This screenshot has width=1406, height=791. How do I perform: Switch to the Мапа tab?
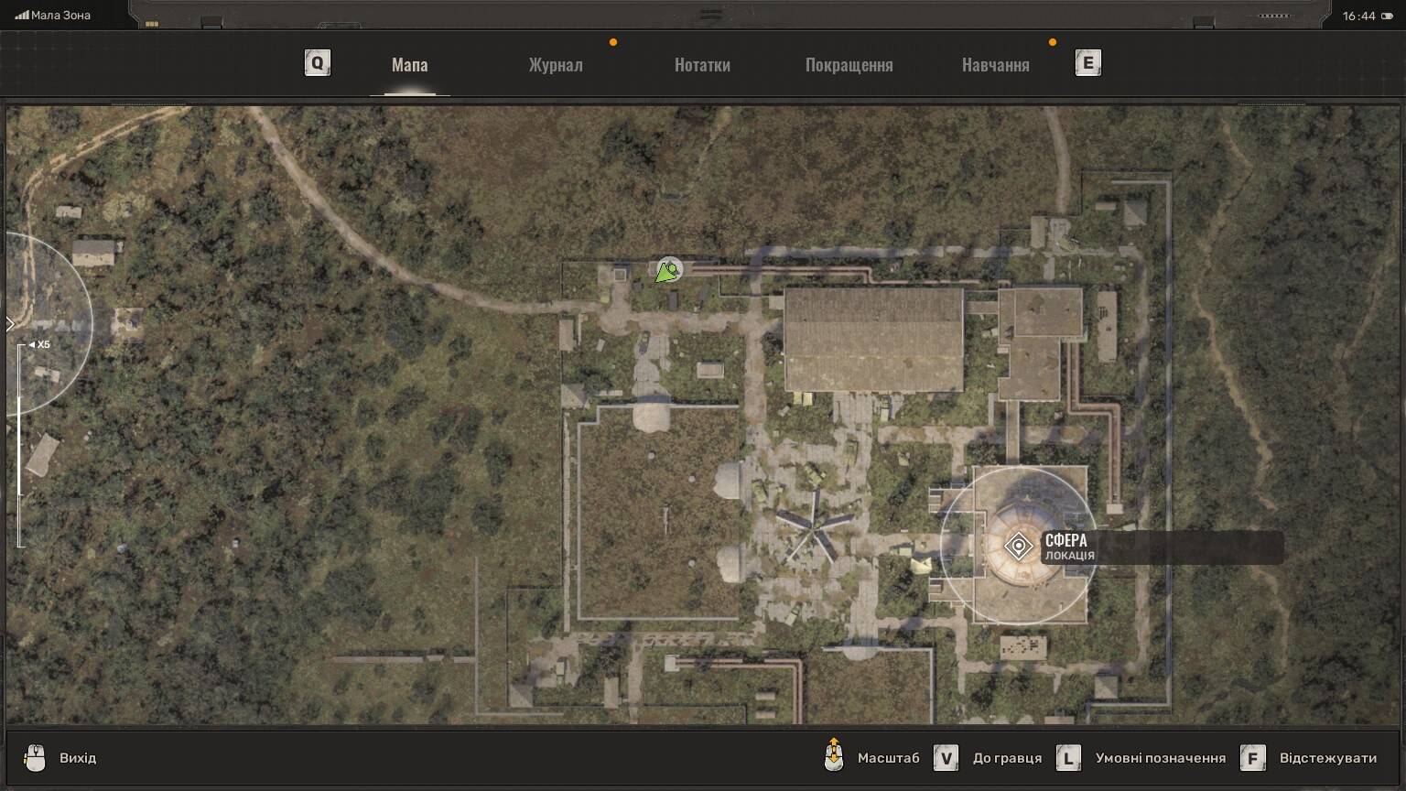tap(410, 65)
